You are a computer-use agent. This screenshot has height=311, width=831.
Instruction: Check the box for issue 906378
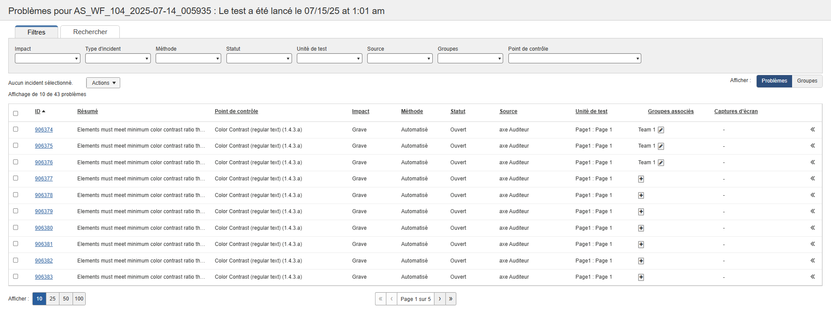pyautogui.click(x=16, y=195)
